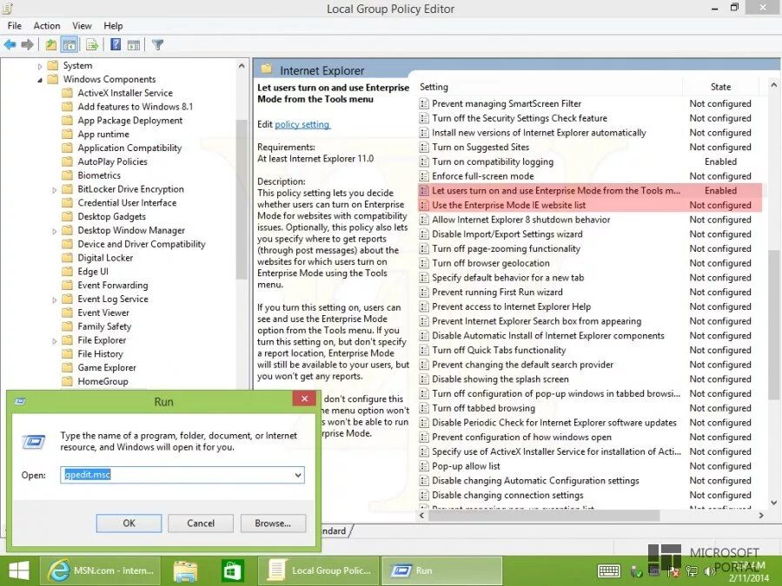
Task: Select the Edge UI tree item
Action: (x=93, y=272)
